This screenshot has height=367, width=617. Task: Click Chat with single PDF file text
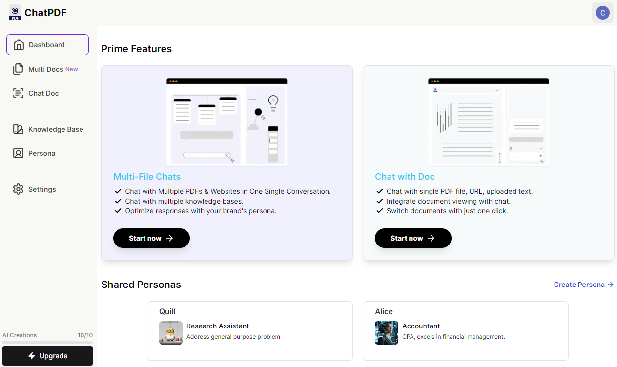point(459,191)
